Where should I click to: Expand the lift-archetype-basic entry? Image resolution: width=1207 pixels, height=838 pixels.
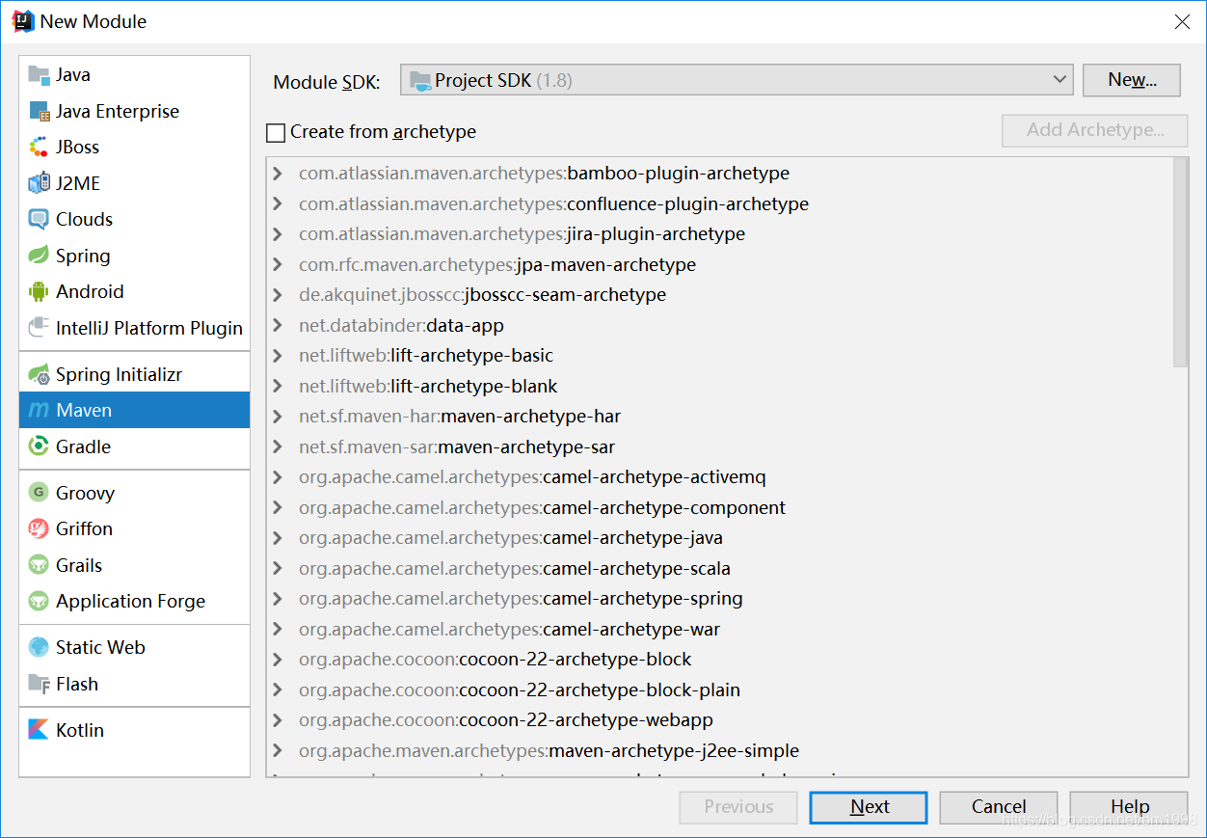tap(278, 356)
